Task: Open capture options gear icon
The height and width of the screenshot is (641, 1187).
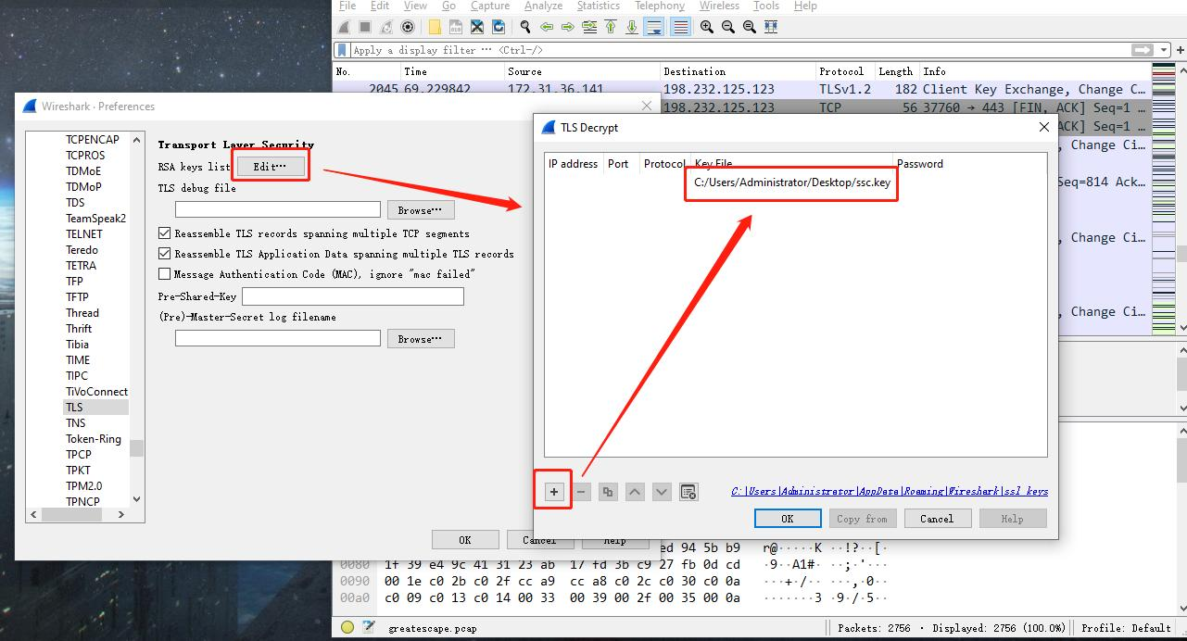Action: (407, 27)
